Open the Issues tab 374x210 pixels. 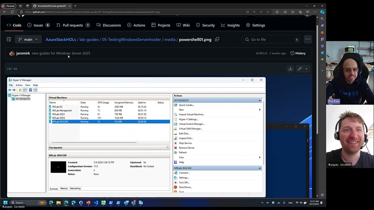39,25
